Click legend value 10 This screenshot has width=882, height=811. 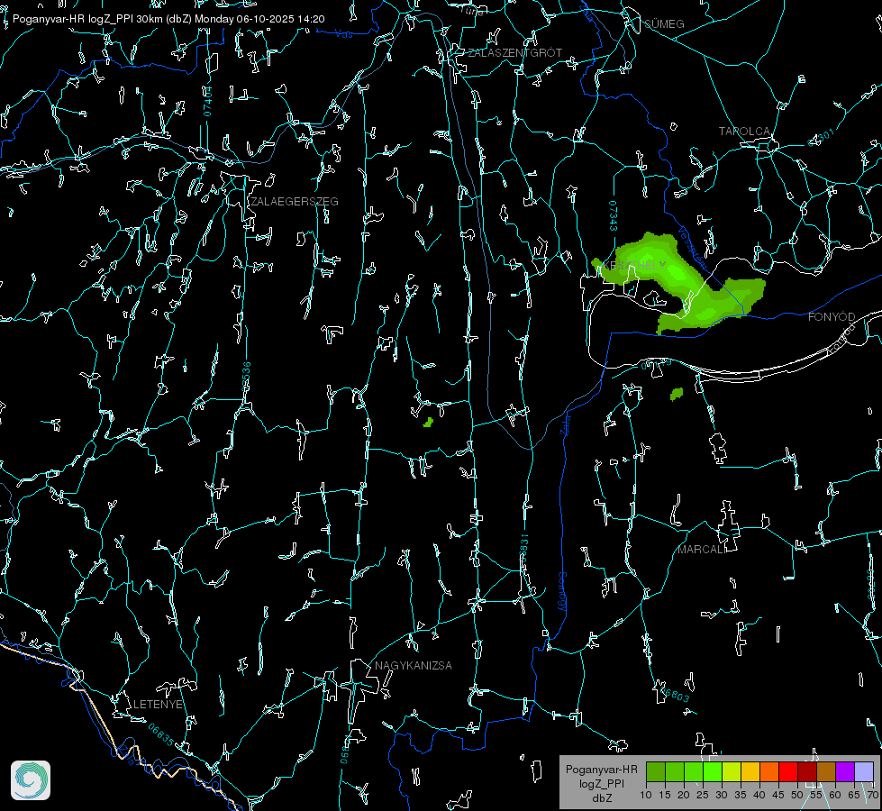(x=646, y=796)
